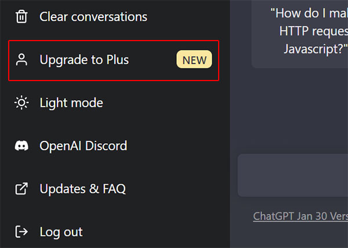Viewport: 348px width, 248px height.
Task: Click the log out arrow icon
Action: click(21, 232)
